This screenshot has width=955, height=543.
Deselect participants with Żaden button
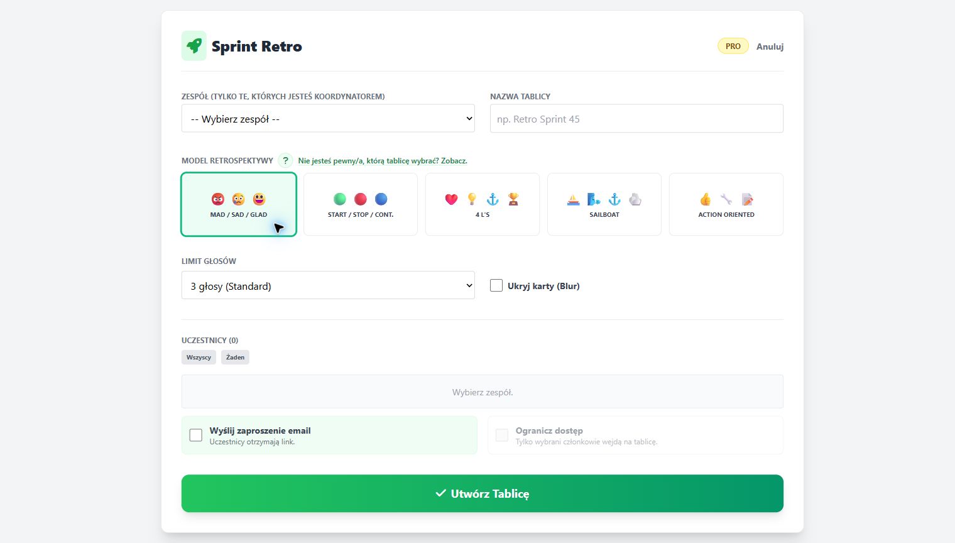tap(235, 357)
